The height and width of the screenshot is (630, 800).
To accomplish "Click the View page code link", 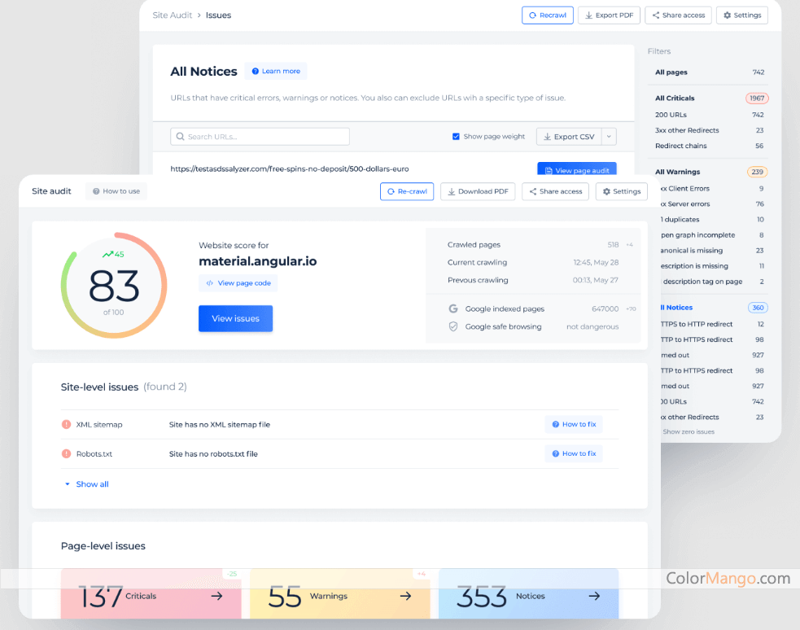I will (238, 283).
